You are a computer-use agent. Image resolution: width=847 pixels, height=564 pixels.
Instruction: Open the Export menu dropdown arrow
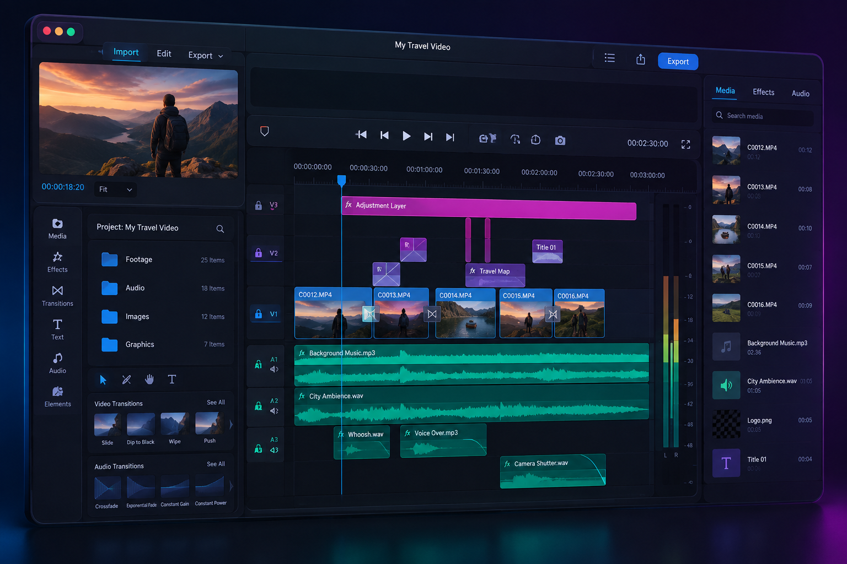(221, 56)
